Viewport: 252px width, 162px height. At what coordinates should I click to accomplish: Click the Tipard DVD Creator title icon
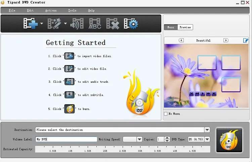coord(3,2)
